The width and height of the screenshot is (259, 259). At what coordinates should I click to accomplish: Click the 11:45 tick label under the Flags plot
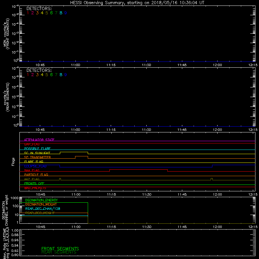[x=182, y=195]
